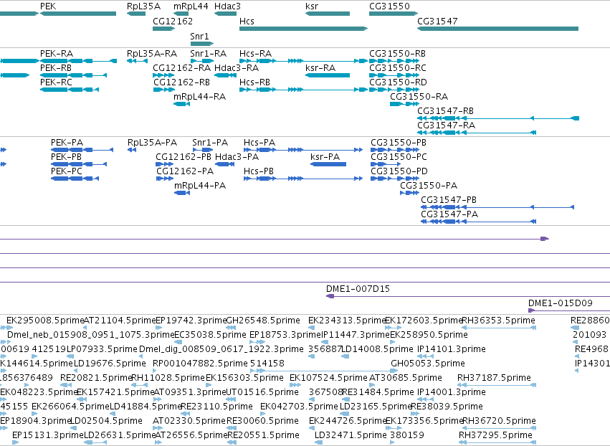Select the ksr gene bar

pyautogui.click(x=328, y=14)
